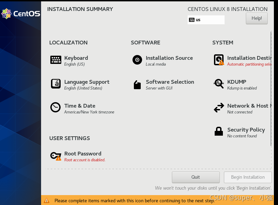278x205 pixels.
Task: Click the vertical scrollbar on the right
Action: [271, 89]
